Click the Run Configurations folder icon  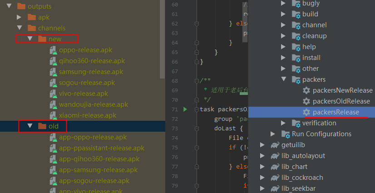coord(286,134)
